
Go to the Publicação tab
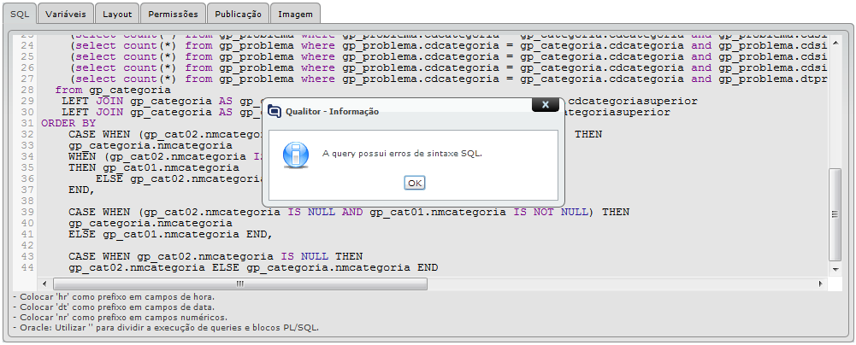pos(238,15)
